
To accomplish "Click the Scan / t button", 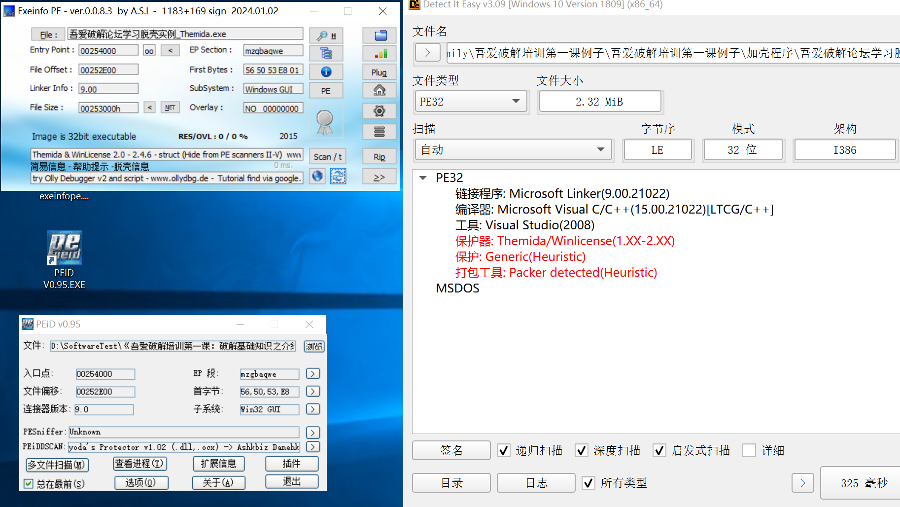I will point(327,157).
